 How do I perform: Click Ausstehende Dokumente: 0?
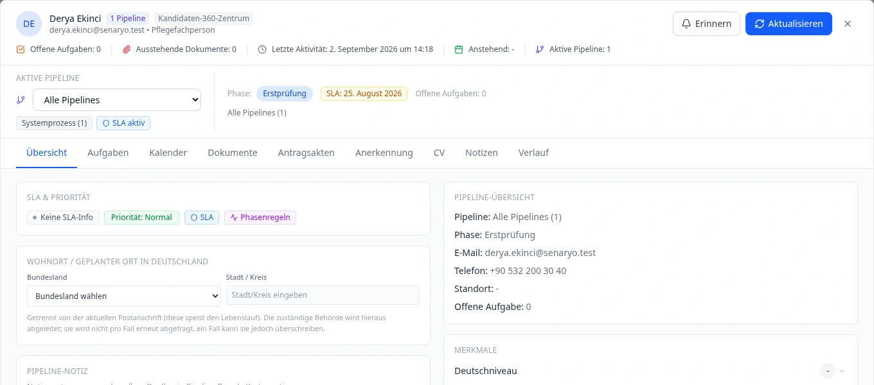coord(186,49)
